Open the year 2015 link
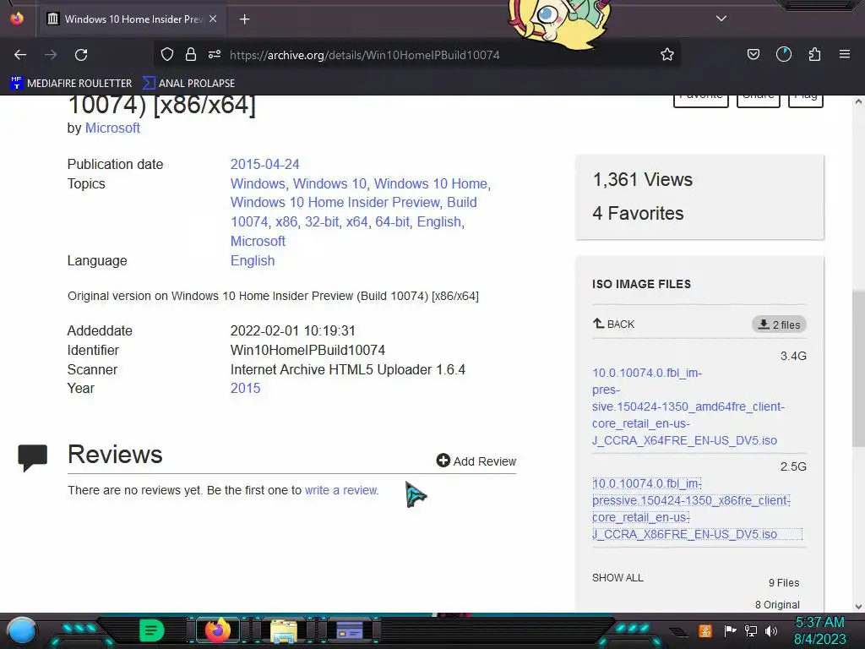 (x=245, y=389)
